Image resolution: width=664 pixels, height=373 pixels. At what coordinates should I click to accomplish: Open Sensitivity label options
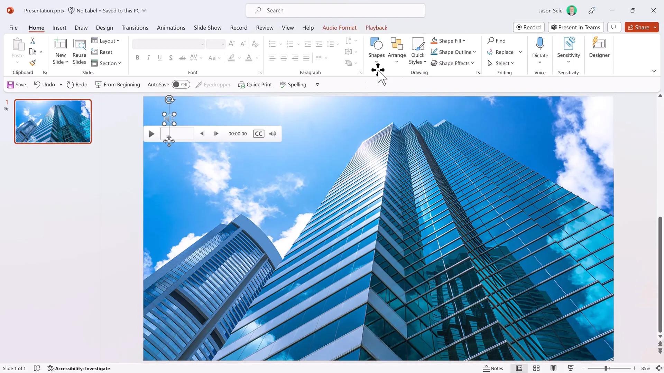[568, 50]
